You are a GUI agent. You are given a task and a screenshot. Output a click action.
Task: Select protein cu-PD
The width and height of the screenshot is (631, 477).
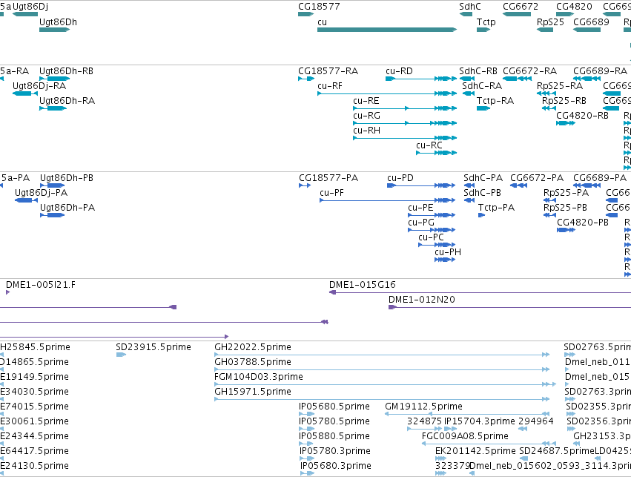[x=421, y=185]
